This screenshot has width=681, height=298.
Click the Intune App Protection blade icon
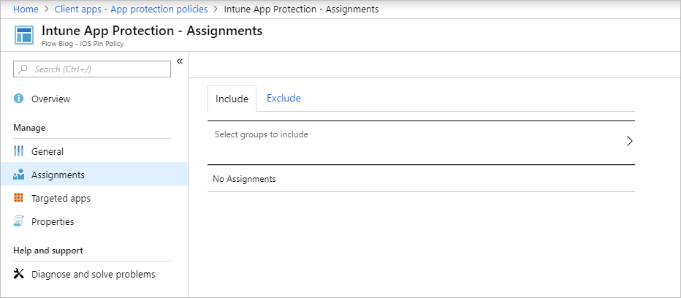[x=24, y=35]
